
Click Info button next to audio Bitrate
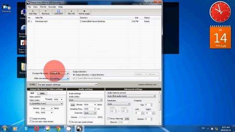point(73,105)
